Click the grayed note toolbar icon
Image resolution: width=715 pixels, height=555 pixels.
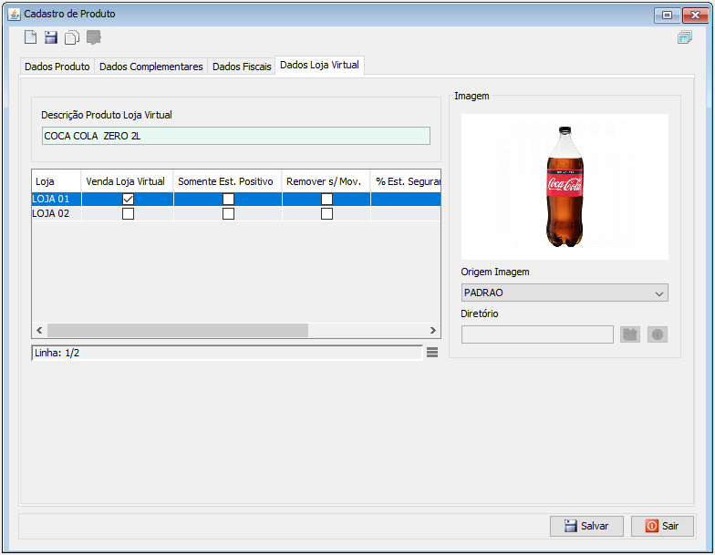click(x=93, y=37)
